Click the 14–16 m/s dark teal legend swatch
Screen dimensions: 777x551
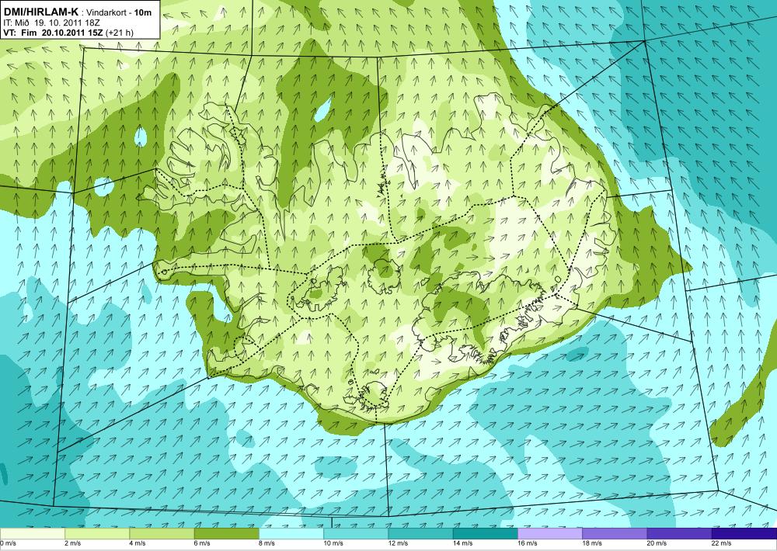click(485, 534)
